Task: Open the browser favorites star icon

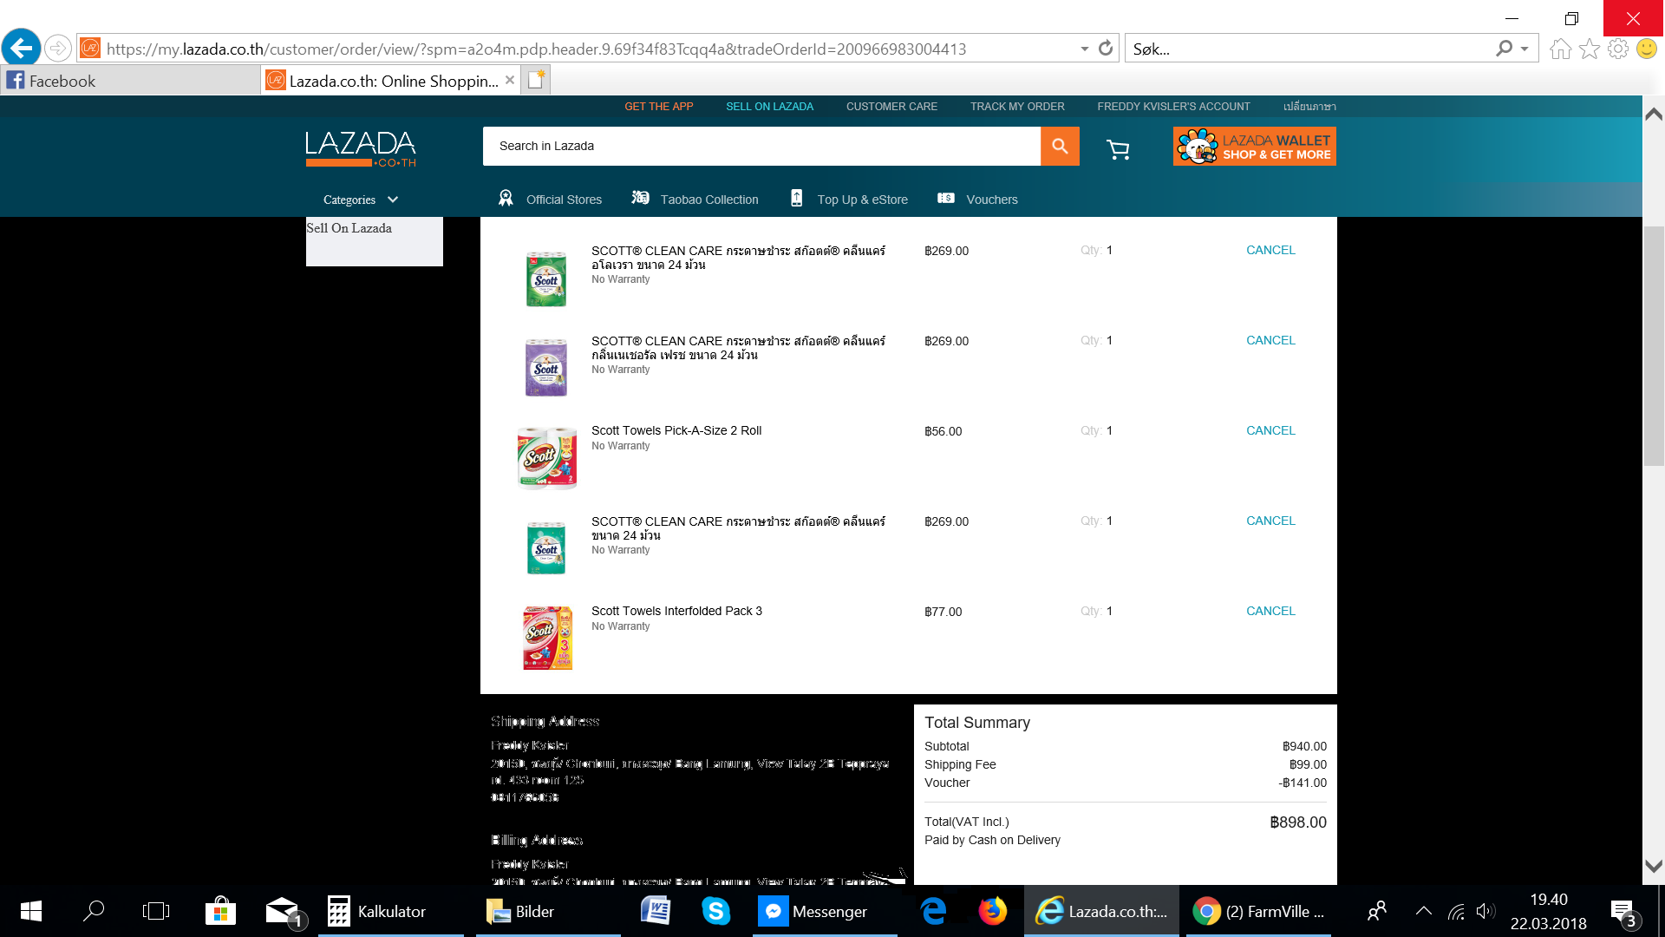Action: (1589, 49)
